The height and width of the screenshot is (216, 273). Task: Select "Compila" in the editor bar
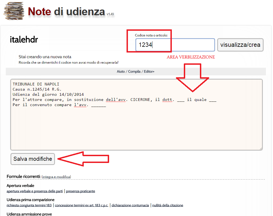134,72
